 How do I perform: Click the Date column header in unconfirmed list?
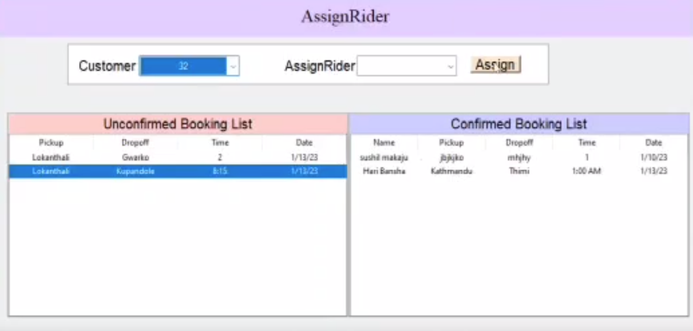[x=304, y=143]
